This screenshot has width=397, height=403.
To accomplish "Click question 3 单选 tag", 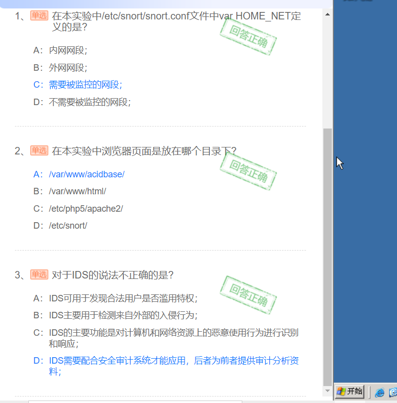I will tap(39, 274).
